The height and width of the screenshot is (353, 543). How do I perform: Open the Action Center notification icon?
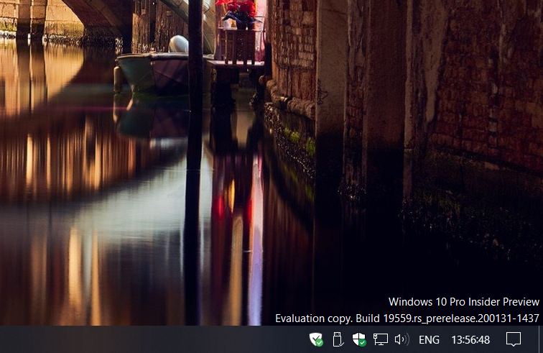[514, 339]
